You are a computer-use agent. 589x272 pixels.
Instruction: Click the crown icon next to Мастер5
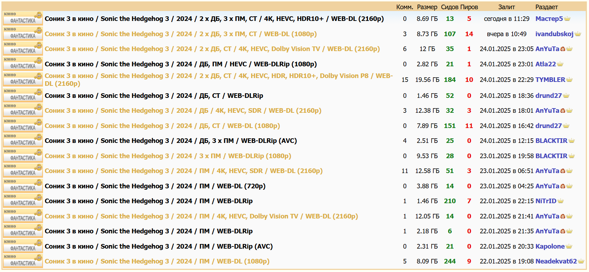tap(567, 19)
